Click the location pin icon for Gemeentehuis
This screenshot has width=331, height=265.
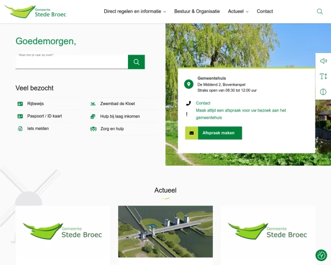(189, 84)
